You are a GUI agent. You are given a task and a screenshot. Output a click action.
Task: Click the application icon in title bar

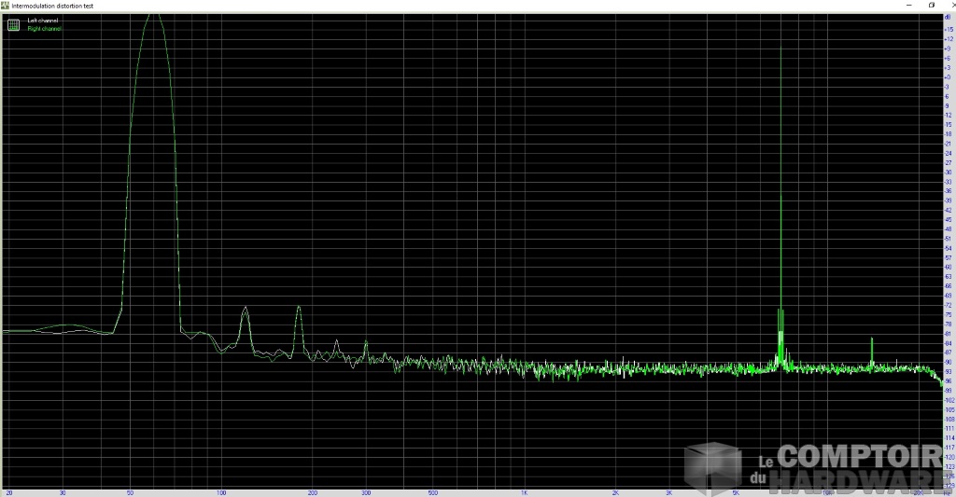click(5, 5)
